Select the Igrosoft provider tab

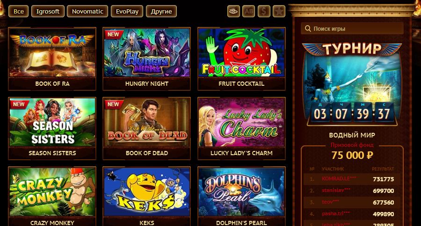[48, 12]
